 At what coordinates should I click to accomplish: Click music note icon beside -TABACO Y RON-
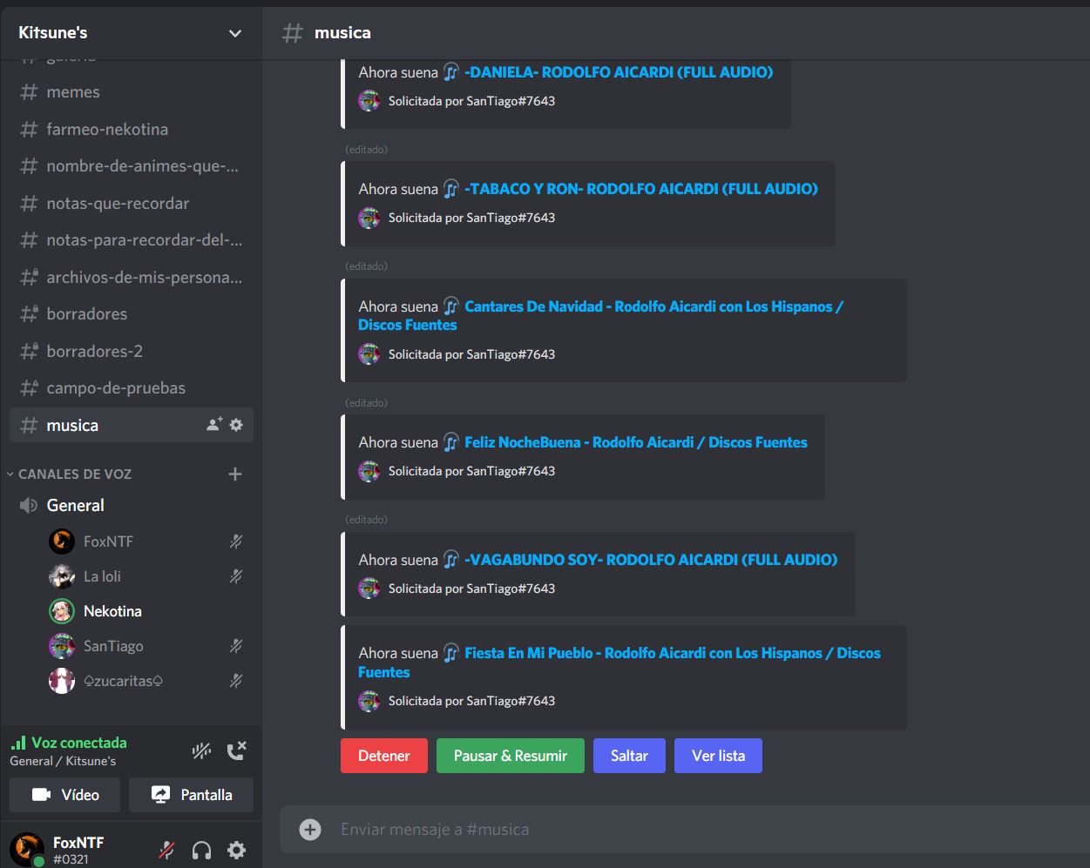click(451, 189)
